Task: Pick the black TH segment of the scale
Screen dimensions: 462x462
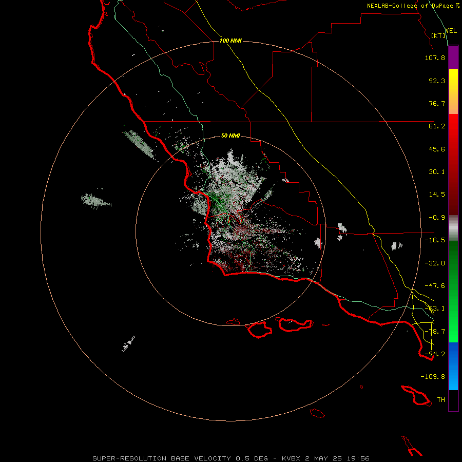Action: click(x=453, y=400)
